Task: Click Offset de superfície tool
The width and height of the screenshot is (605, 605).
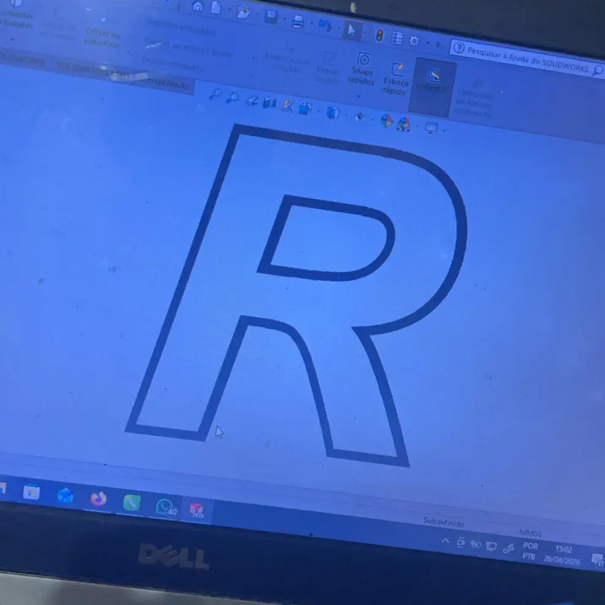Action: pyautogui.click(x=102, y=38)
